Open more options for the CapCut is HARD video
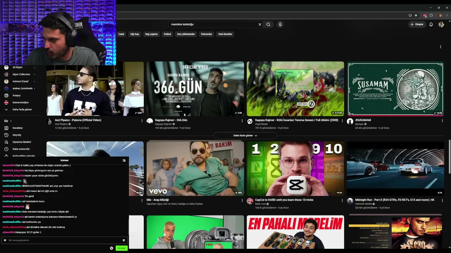451x253 pixels. pyautogui.click(x=342, y=200)
